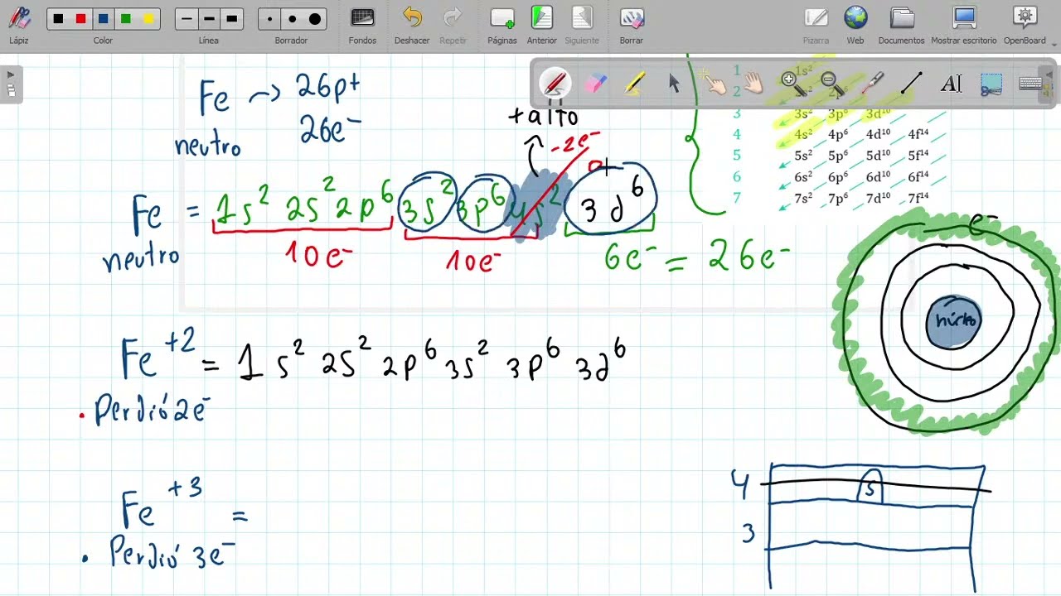Select the yellow highlighter tool
The image size is (1061, 596).
coord(635,83)
